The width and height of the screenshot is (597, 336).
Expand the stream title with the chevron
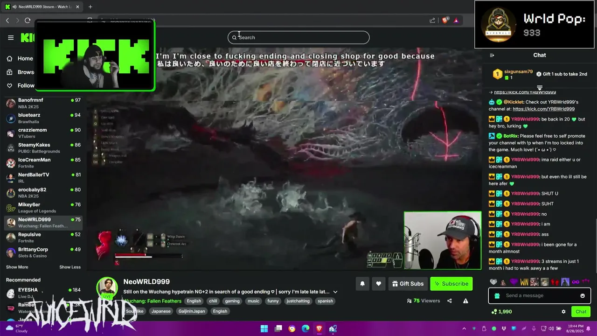[335, 292]
